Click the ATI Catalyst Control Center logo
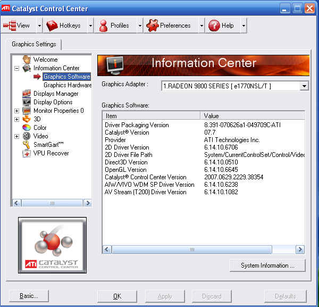This screenshot has height=307, width=319. pos(52,245)
